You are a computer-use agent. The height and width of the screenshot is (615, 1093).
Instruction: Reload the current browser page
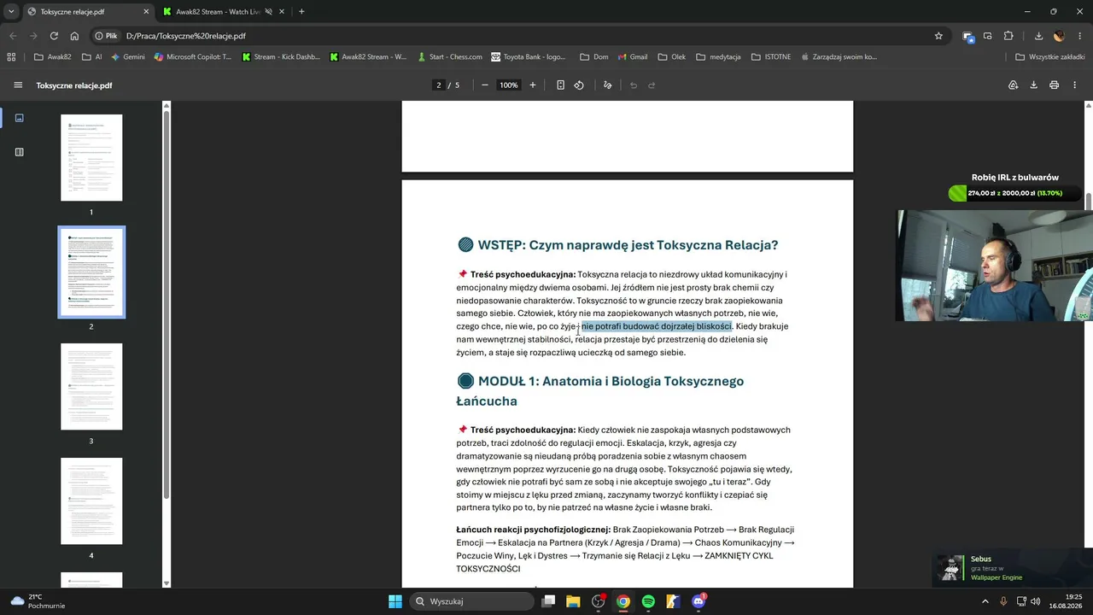pyautogui.click(x=54, y=36)
